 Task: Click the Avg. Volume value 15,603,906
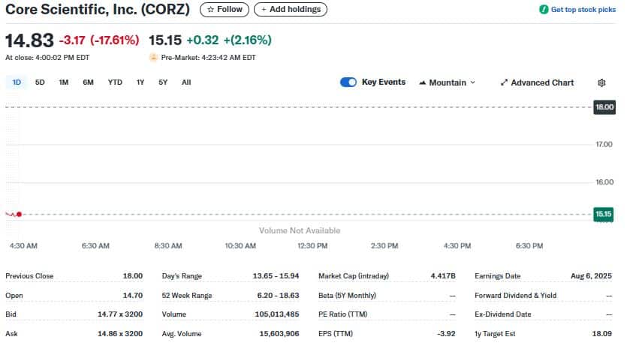[x=279, y=334]
